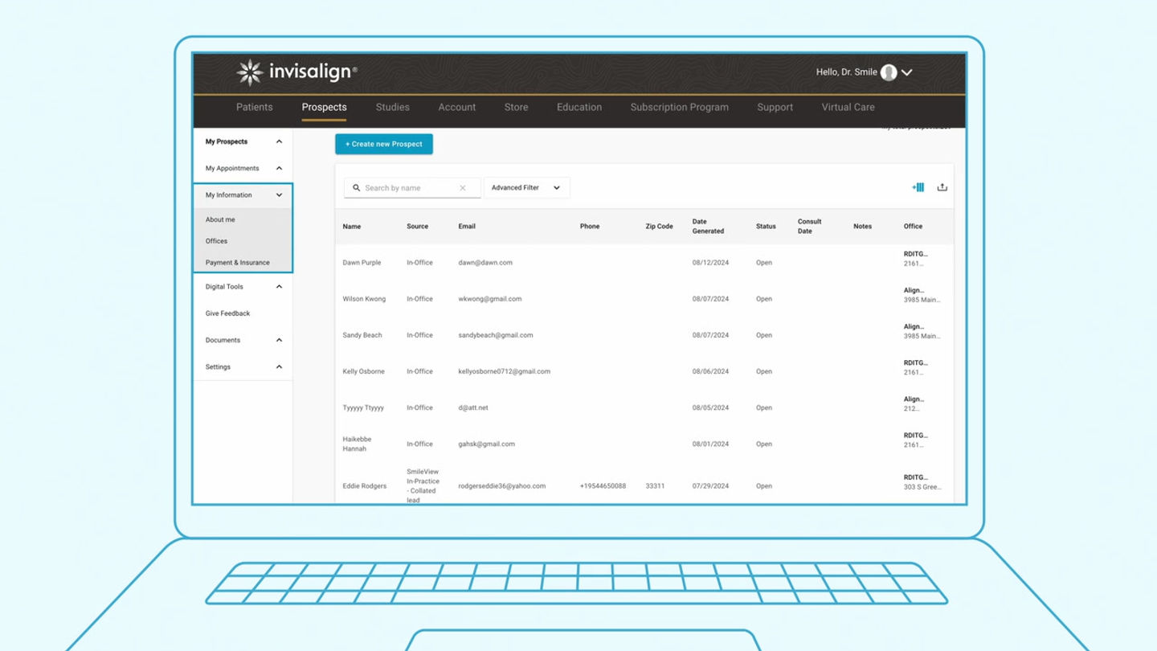The image size is (1157, 651).
Task: Expand the Documents section chevron
Action: pyautogui.click(x=279, y=340)
